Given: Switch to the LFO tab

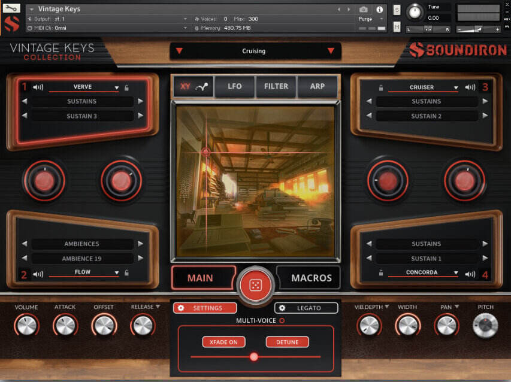Looking at the screenshot, I should point(234,86).
